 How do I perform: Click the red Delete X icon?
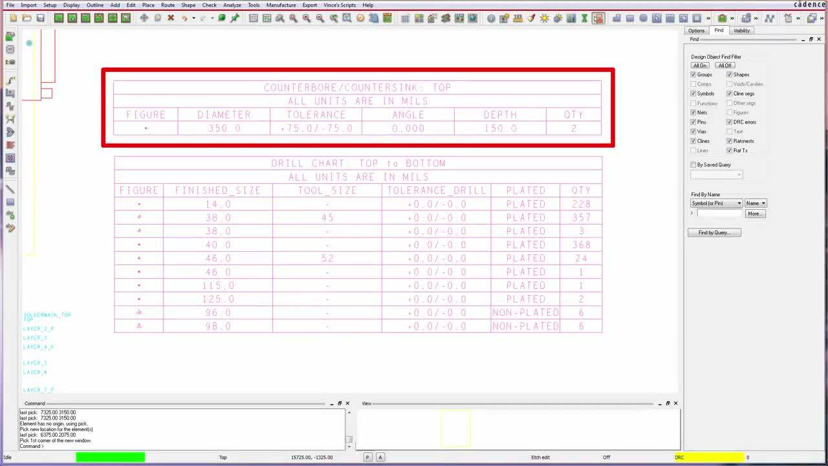(x=171, y=18)
